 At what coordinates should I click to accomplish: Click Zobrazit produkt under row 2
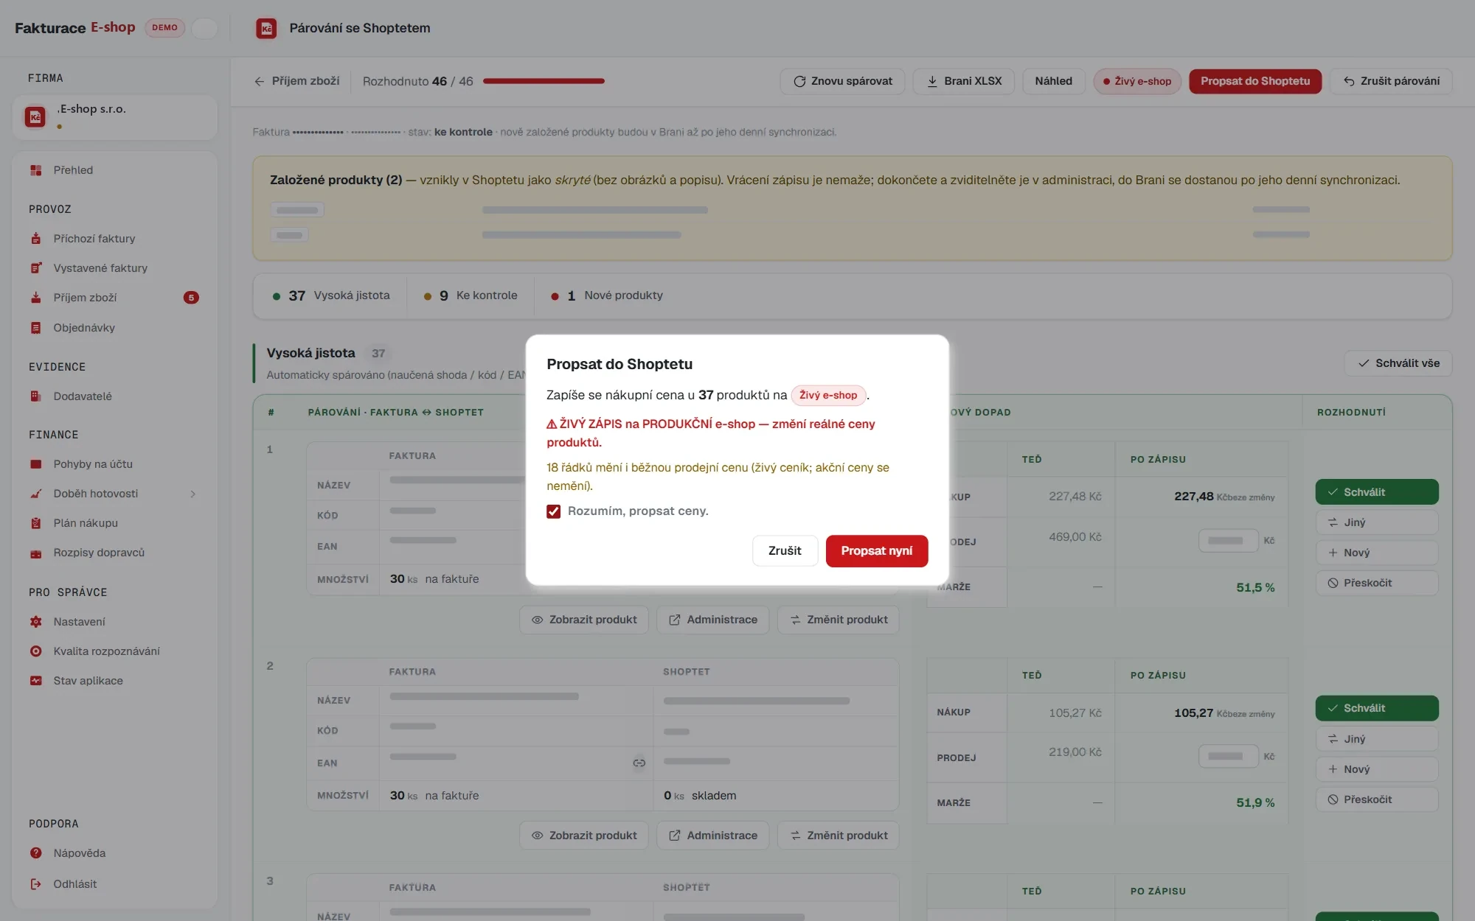tap(584, 836)
